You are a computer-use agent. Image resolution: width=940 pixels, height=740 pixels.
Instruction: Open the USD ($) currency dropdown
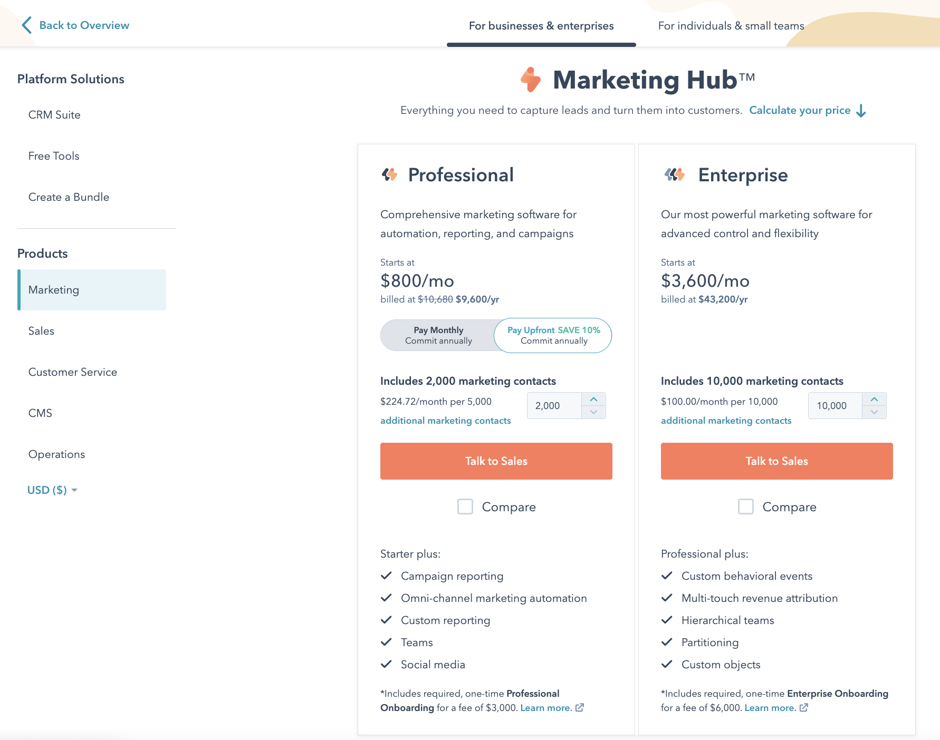point(52,490)
